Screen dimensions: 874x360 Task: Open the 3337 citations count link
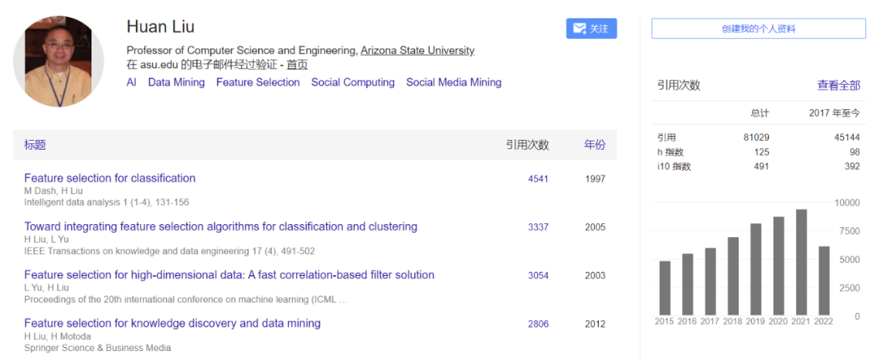(538, 227)
